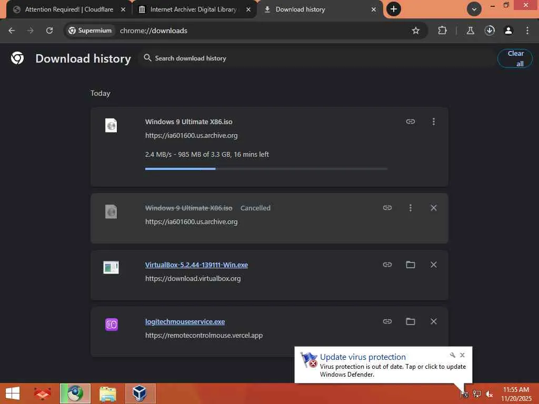The image size is (539, 404).
Task: Focus the Search download history field
Action: tap(316, 58)
